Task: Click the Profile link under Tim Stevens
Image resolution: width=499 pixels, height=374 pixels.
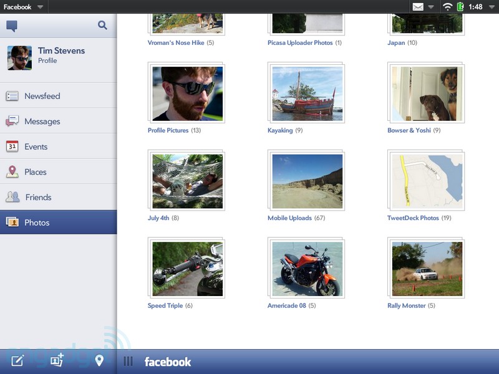Action: (47, 60)
